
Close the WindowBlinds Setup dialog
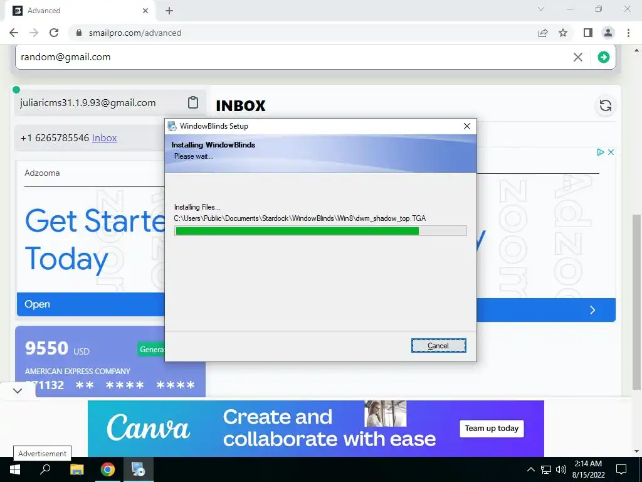[x=466, y=126]
